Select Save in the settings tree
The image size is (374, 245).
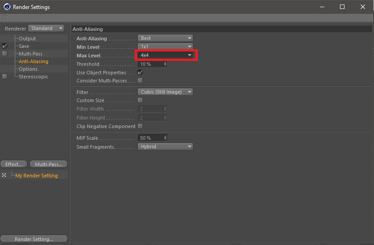pos(24,46)
